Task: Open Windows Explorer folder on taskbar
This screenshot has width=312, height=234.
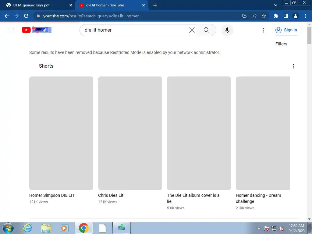Action: 46,228
